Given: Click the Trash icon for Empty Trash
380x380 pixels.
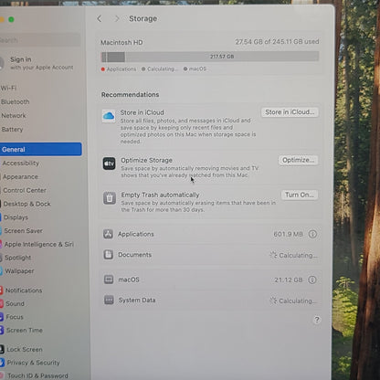Looking at the screenshot, I should pos(110,198).
